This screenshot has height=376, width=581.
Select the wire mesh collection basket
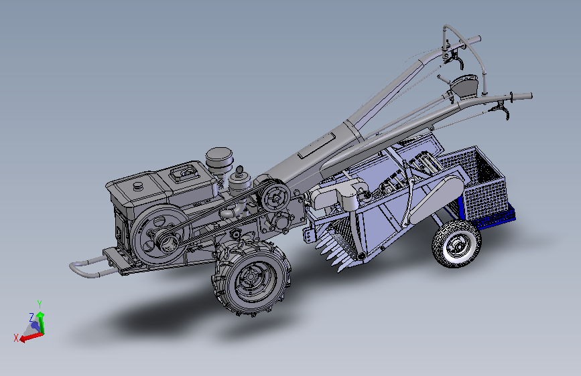click(x=476, y=185)
